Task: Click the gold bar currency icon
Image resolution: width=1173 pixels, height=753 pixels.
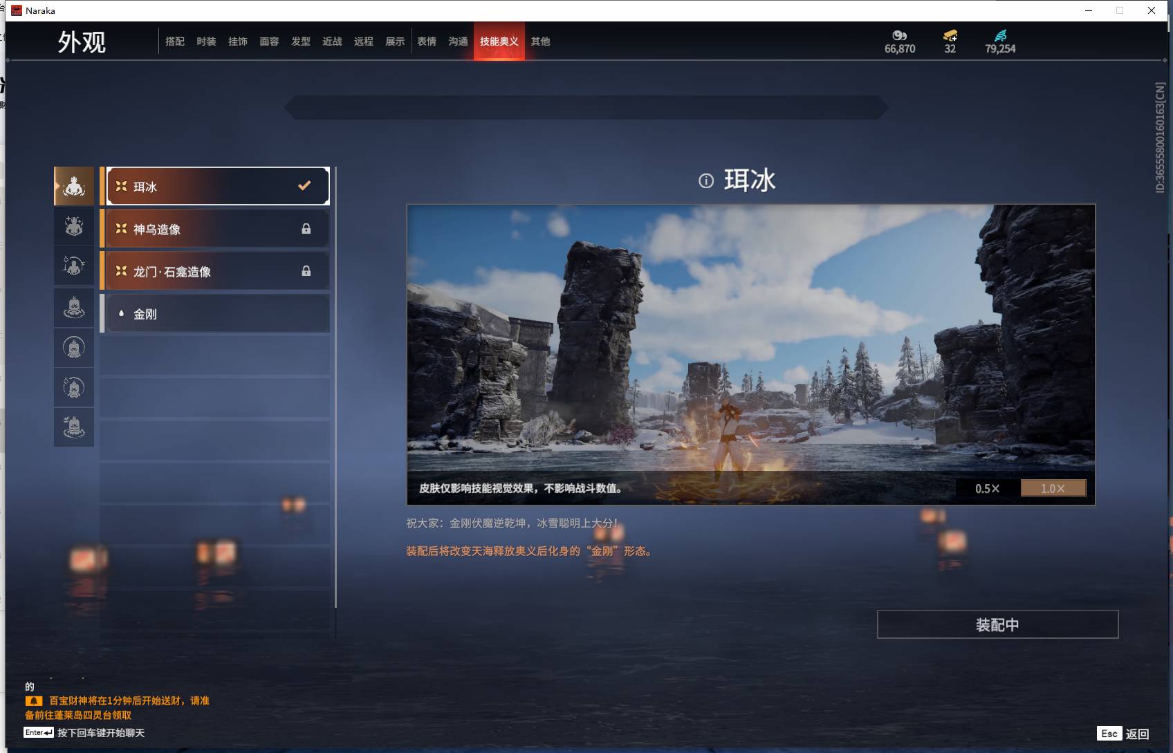Action: click(x=950, y=35)
